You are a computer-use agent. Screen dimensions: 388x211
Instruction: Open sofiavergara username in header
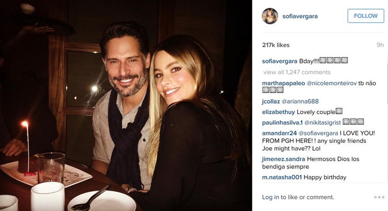tap(300, 16)
